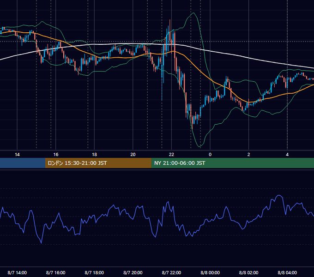Screen dimensions: 314x277
Task: Click the 4 hour label on price chart axis
Action: [x=287, y=155]
